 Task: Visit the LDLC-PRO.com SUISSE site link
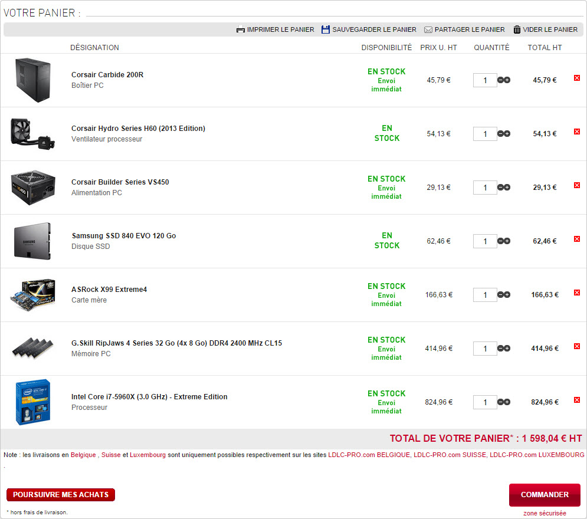(x=450, y=455)
